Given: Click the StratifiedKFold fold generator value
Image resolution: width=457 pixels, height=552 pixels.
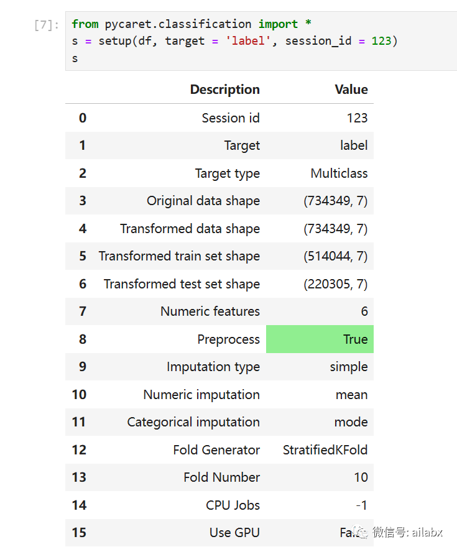Looking at the screenshot, I should [x=325, y=450].
